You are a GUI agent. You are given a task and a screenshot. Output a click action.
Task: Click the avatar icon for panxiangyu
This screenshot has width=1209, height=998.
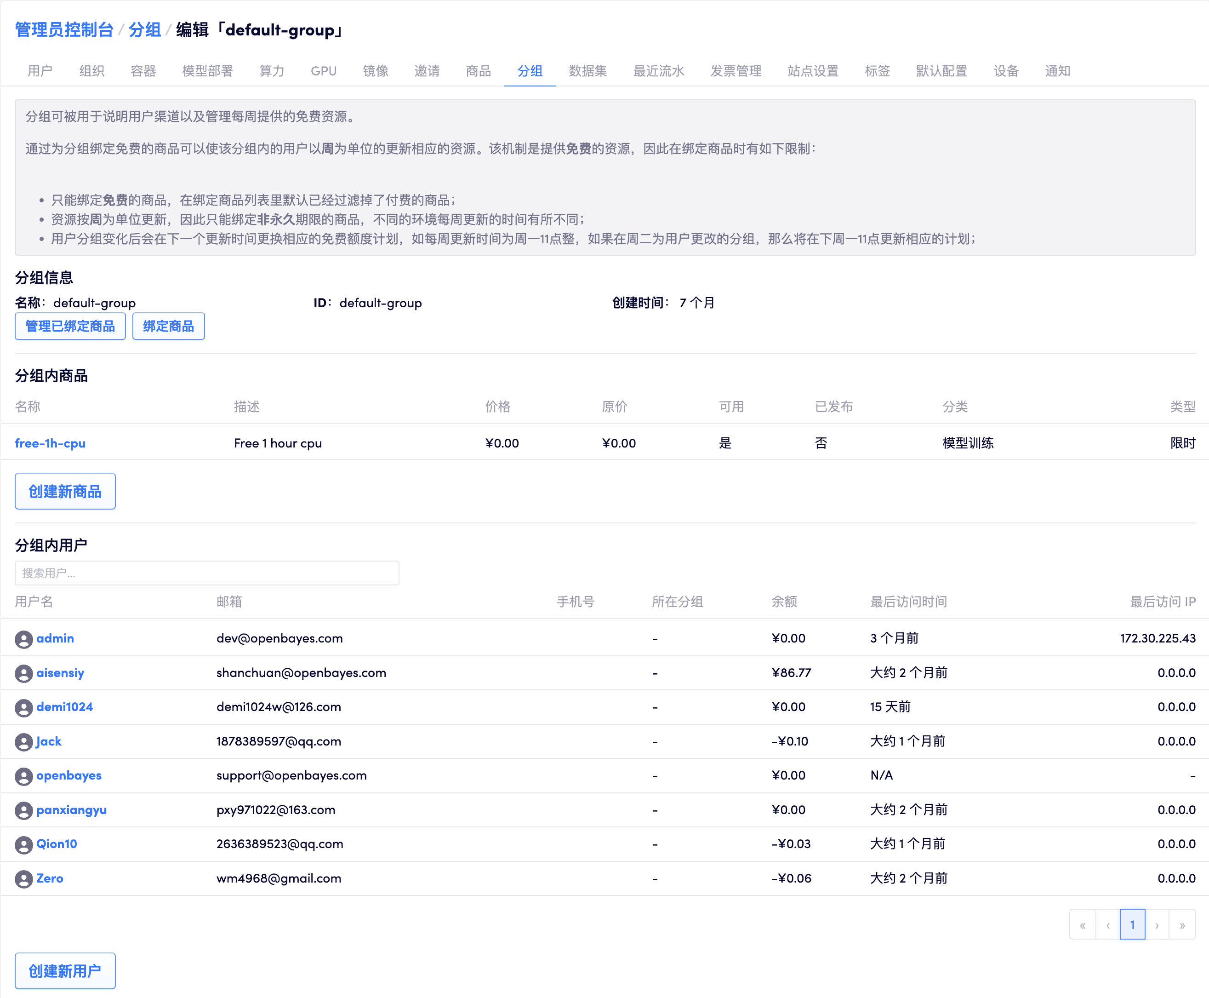pyautogui.click(x=23, y=810)
